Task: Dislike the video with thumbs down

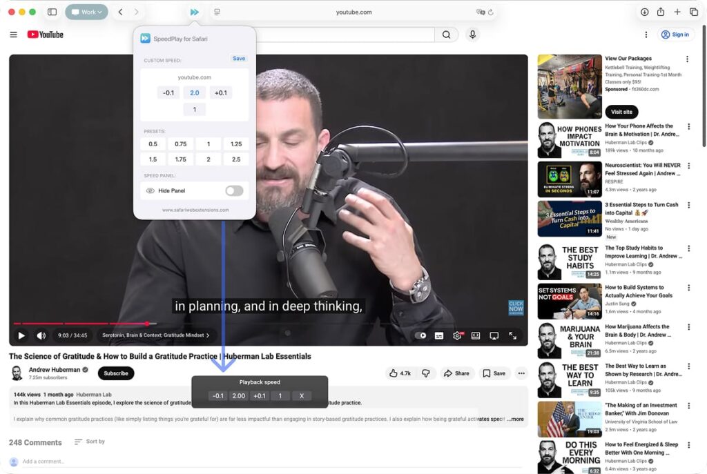Action: pos(426,373)
